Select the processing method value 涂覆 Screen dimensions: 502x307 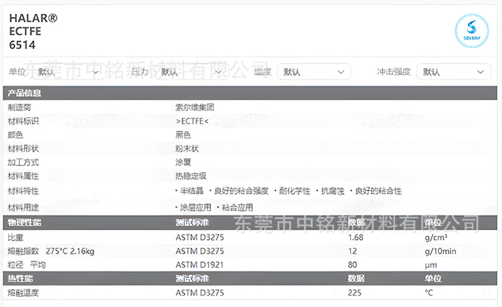click(183, 163)
